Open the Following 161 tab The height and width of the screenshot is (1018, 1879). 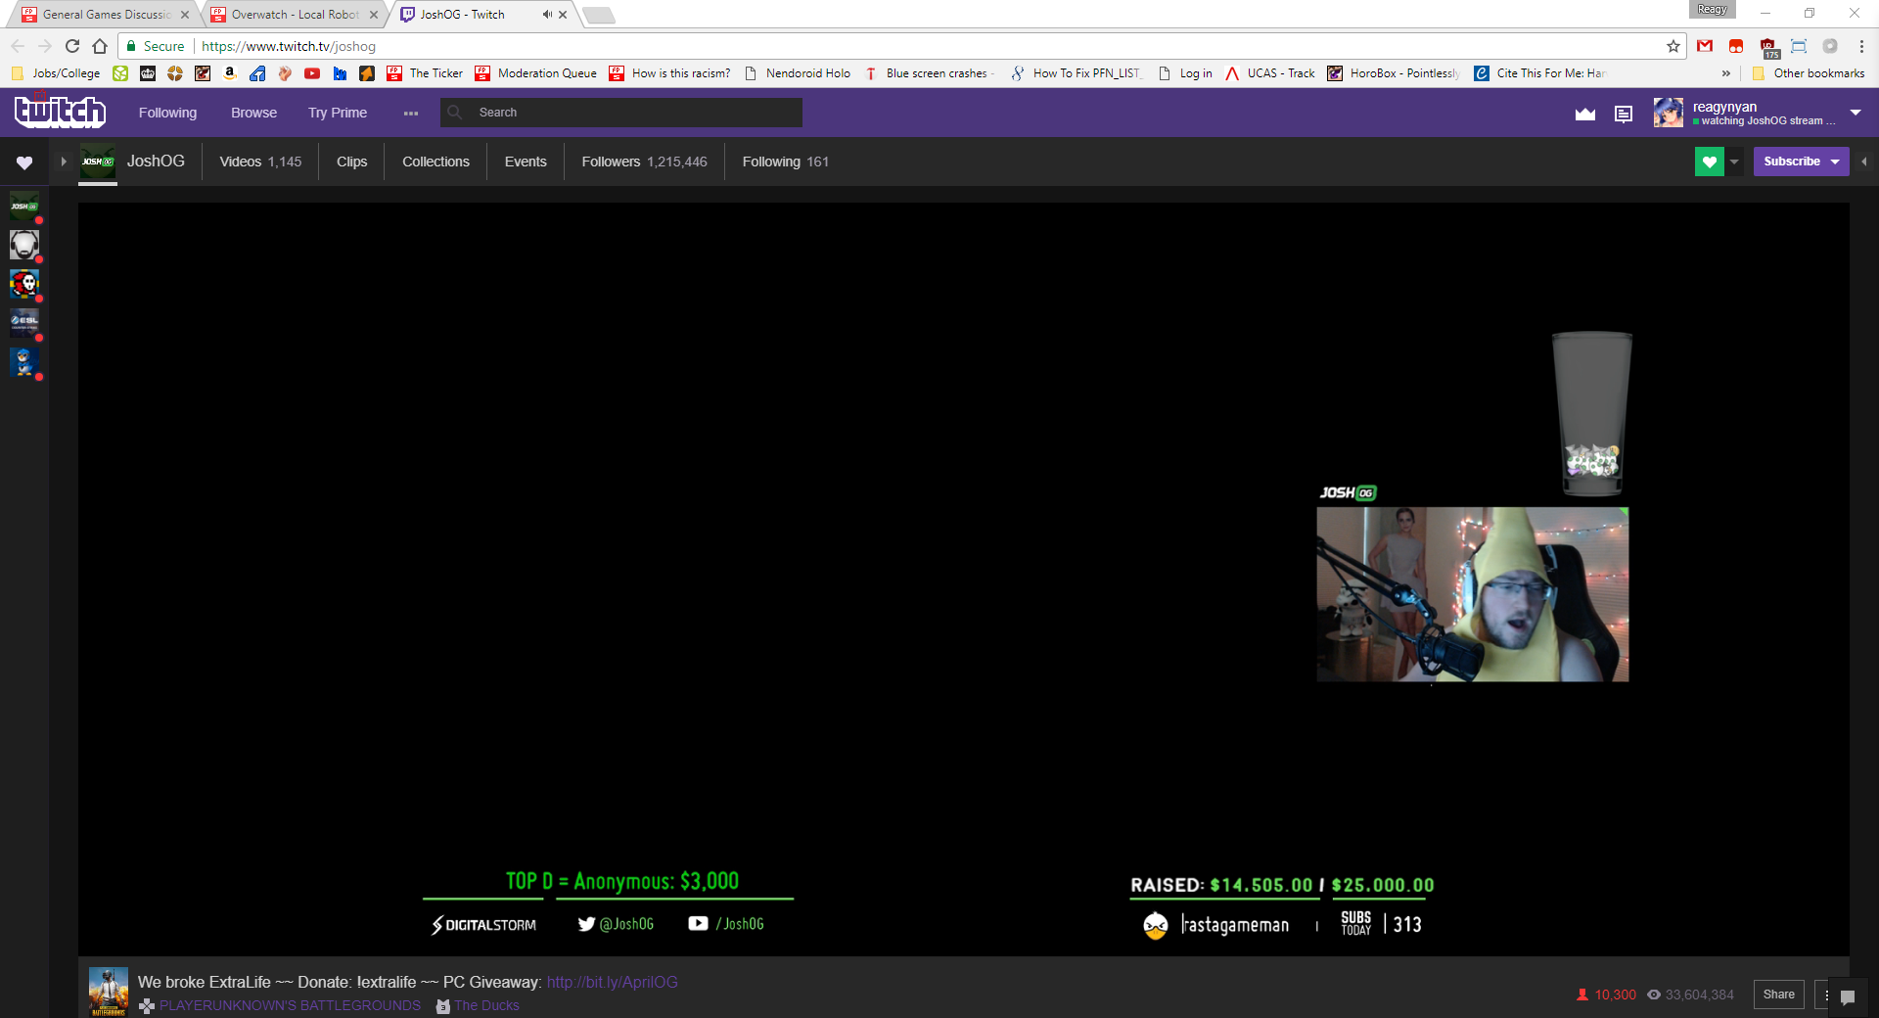click(785, 162)
